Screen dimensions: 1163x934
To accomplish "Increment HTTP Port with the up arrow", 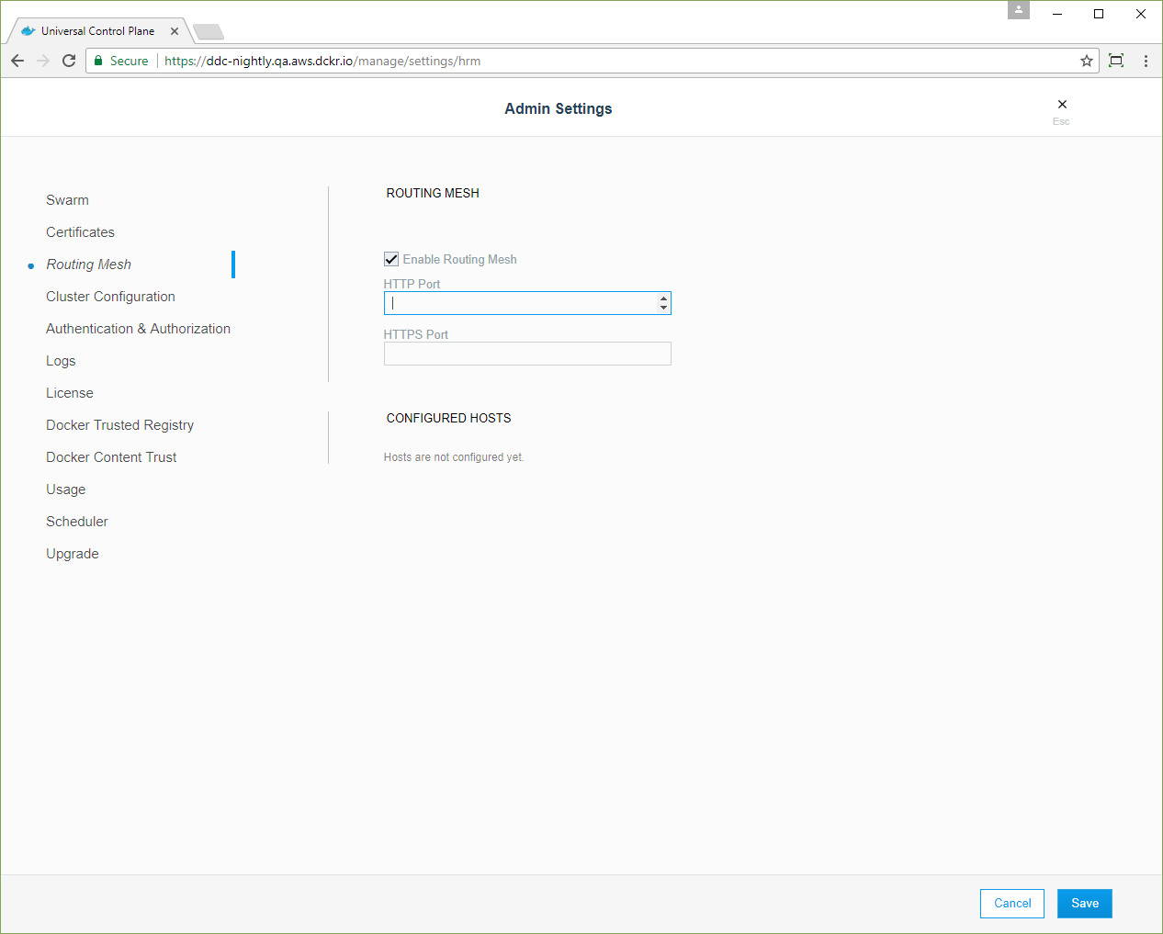I will (x=663, y=298).
